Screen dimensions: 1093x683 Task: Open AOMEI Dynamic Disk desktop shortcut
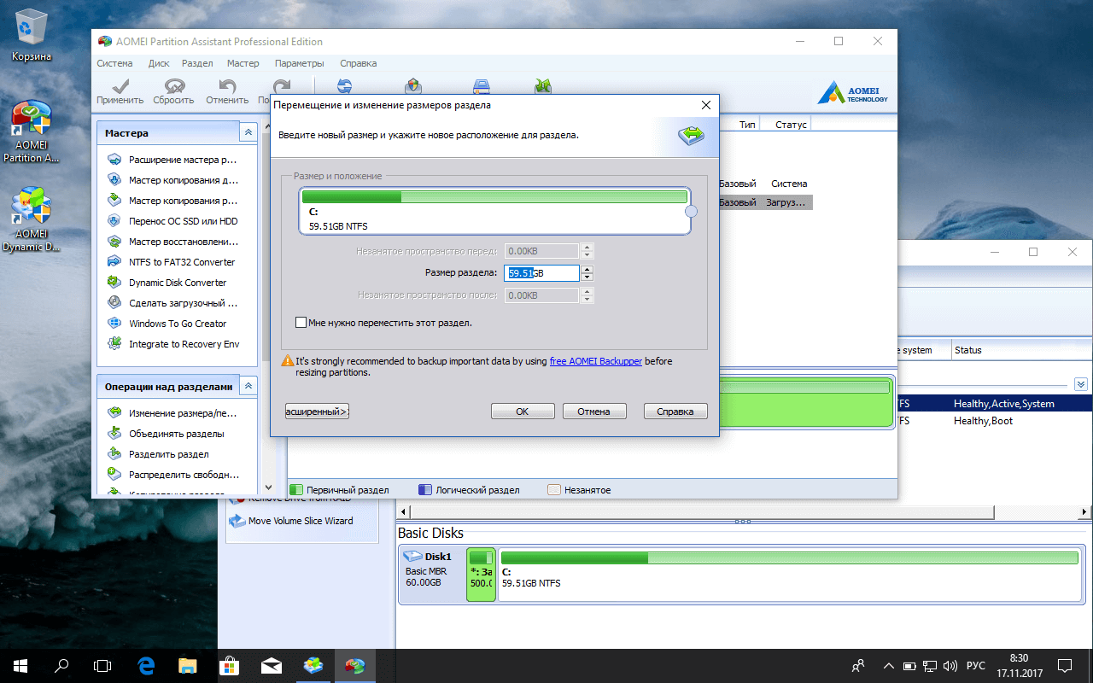[32, 220]
